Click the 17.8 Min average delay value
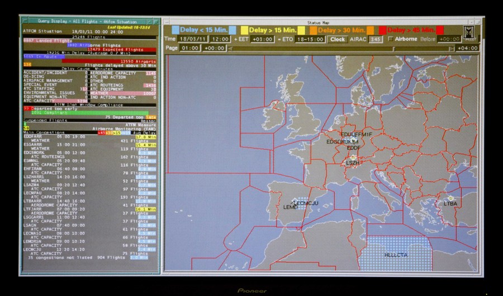 pyautogui.click(x=146, y=137)
